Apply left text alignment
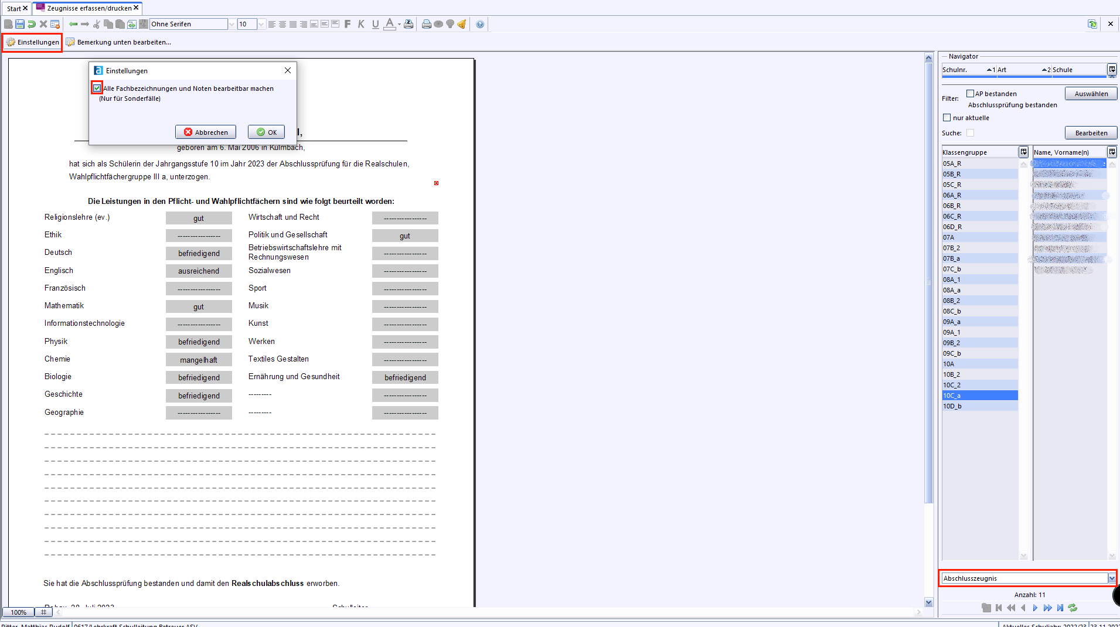The width and height of the screenshot is (1120, 627). click(x=272, y=24)
